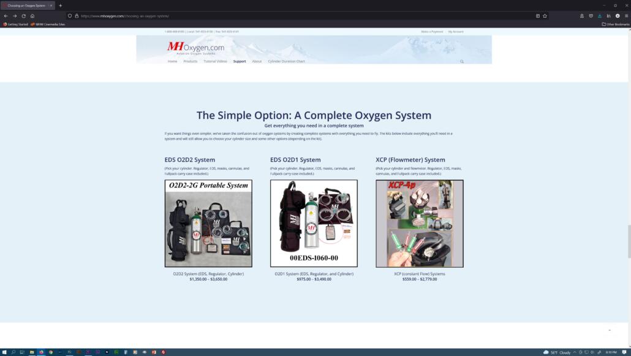Viewport: 631px width, 356px height.
Task: Click O2D2 System (EDS, Regulator, Cylinder) link
Action: tap(208, 274)
